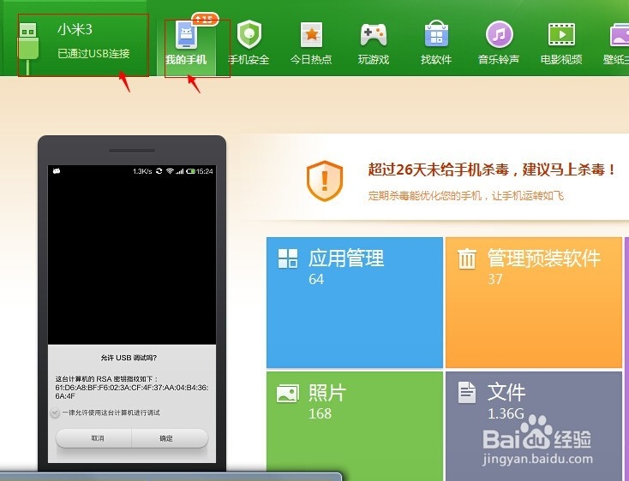Switch to the 今日热点 tab
629x481 pixels.
[x=311, y=44]
